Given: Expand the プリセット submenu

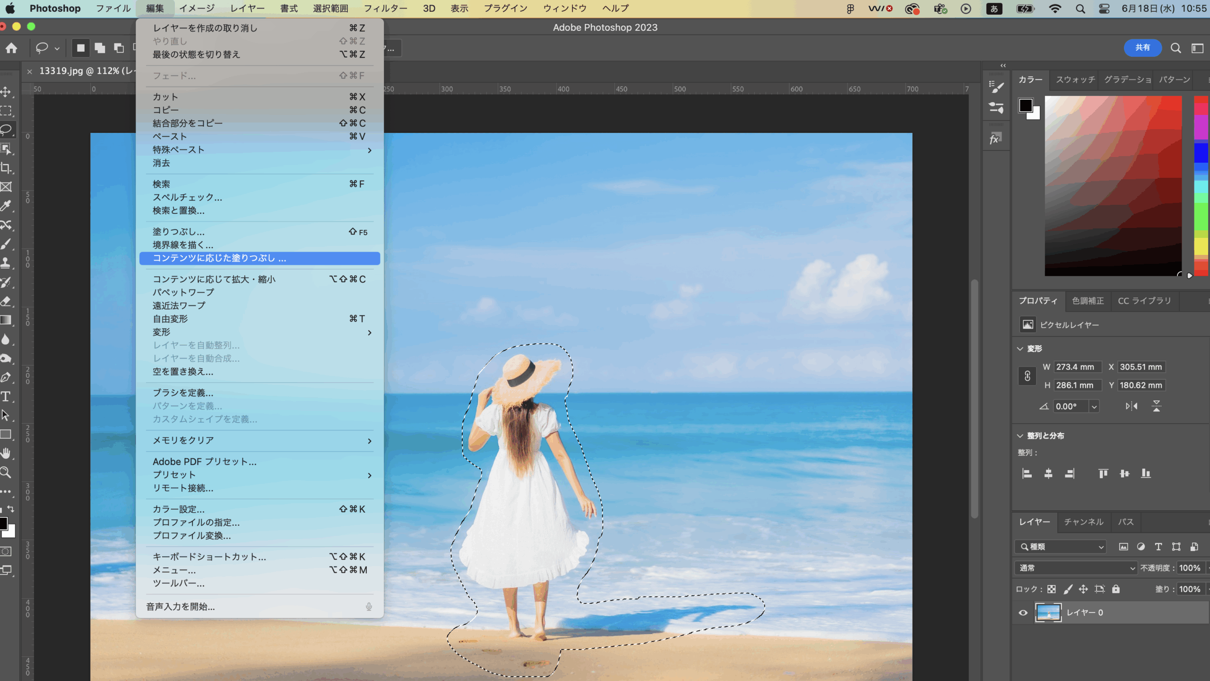Looking at the screenshot, I should pos(259,475).
